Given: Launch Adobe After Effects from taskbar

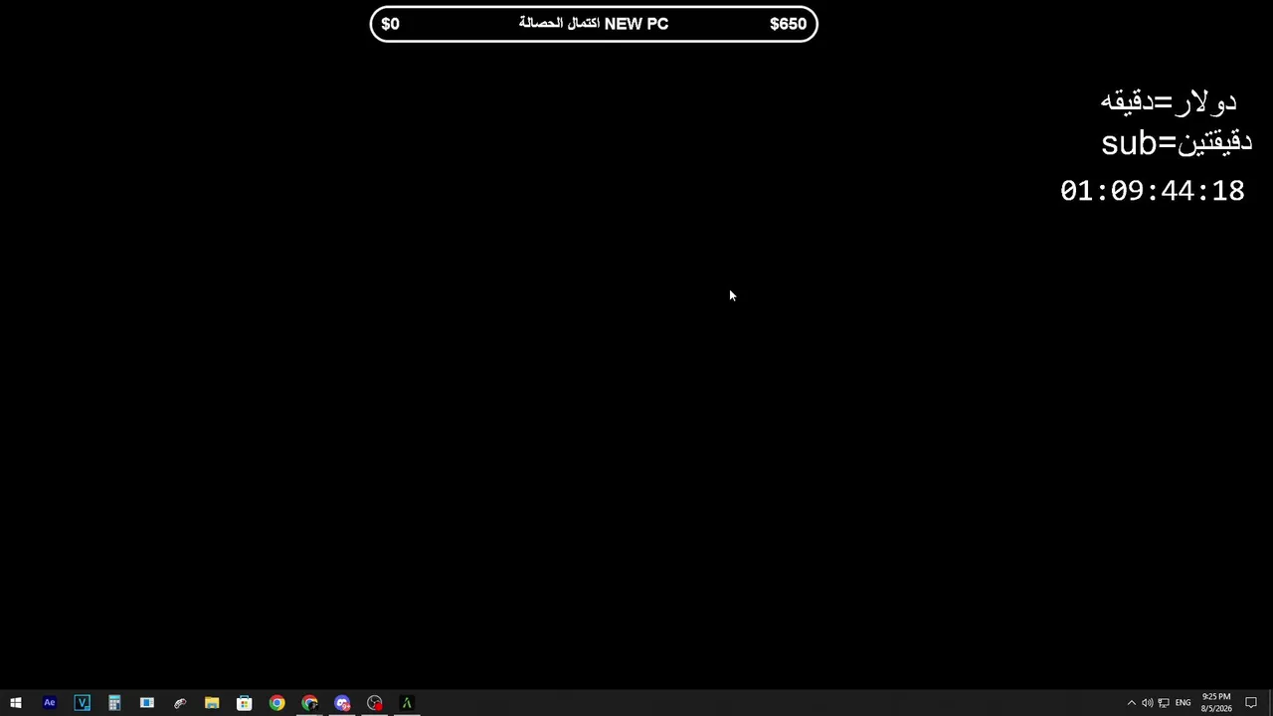Looking at the screenshot, I should [x=49, y=703].
